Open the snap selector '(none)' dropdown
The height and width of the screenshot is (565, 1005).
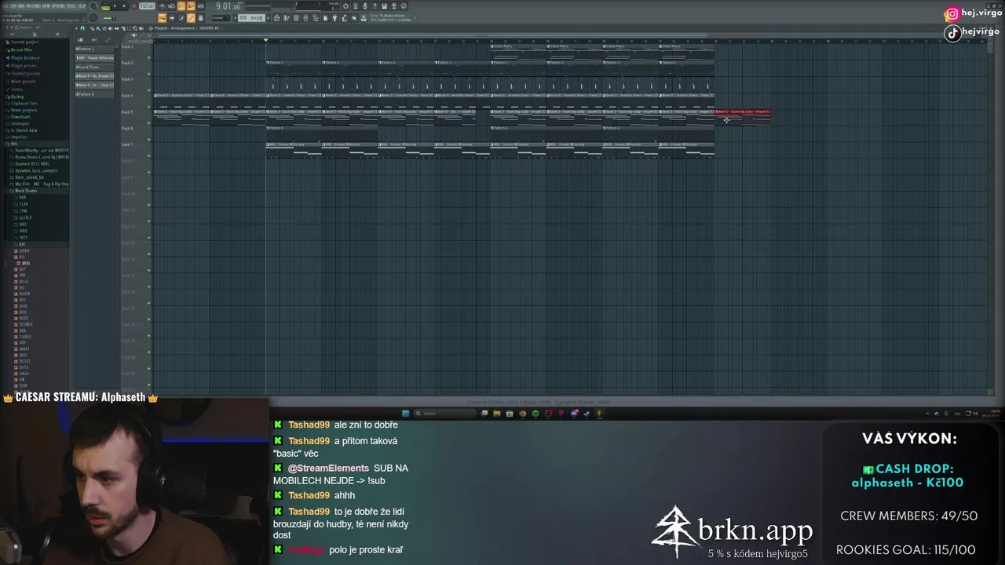(x=221, y=18)
